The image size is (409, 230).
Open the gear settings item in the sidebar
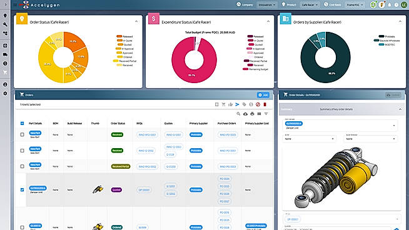(5, 93)
